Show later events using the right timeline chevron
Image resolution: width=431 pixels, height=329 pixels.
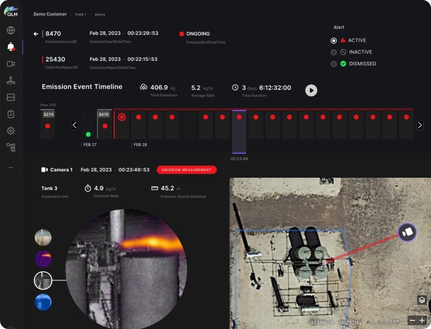420,125
